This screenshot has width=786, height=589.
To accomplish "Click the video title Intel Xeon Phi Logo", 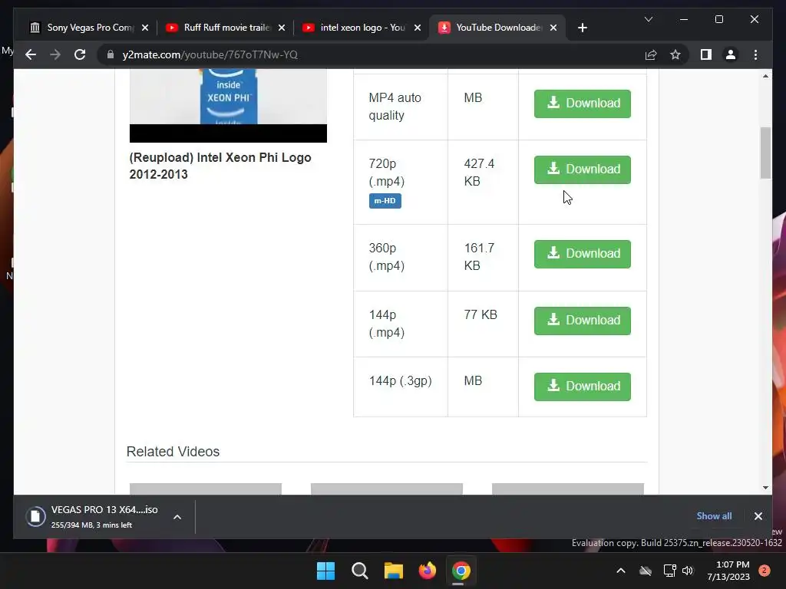I will click(x=220, y=166).
